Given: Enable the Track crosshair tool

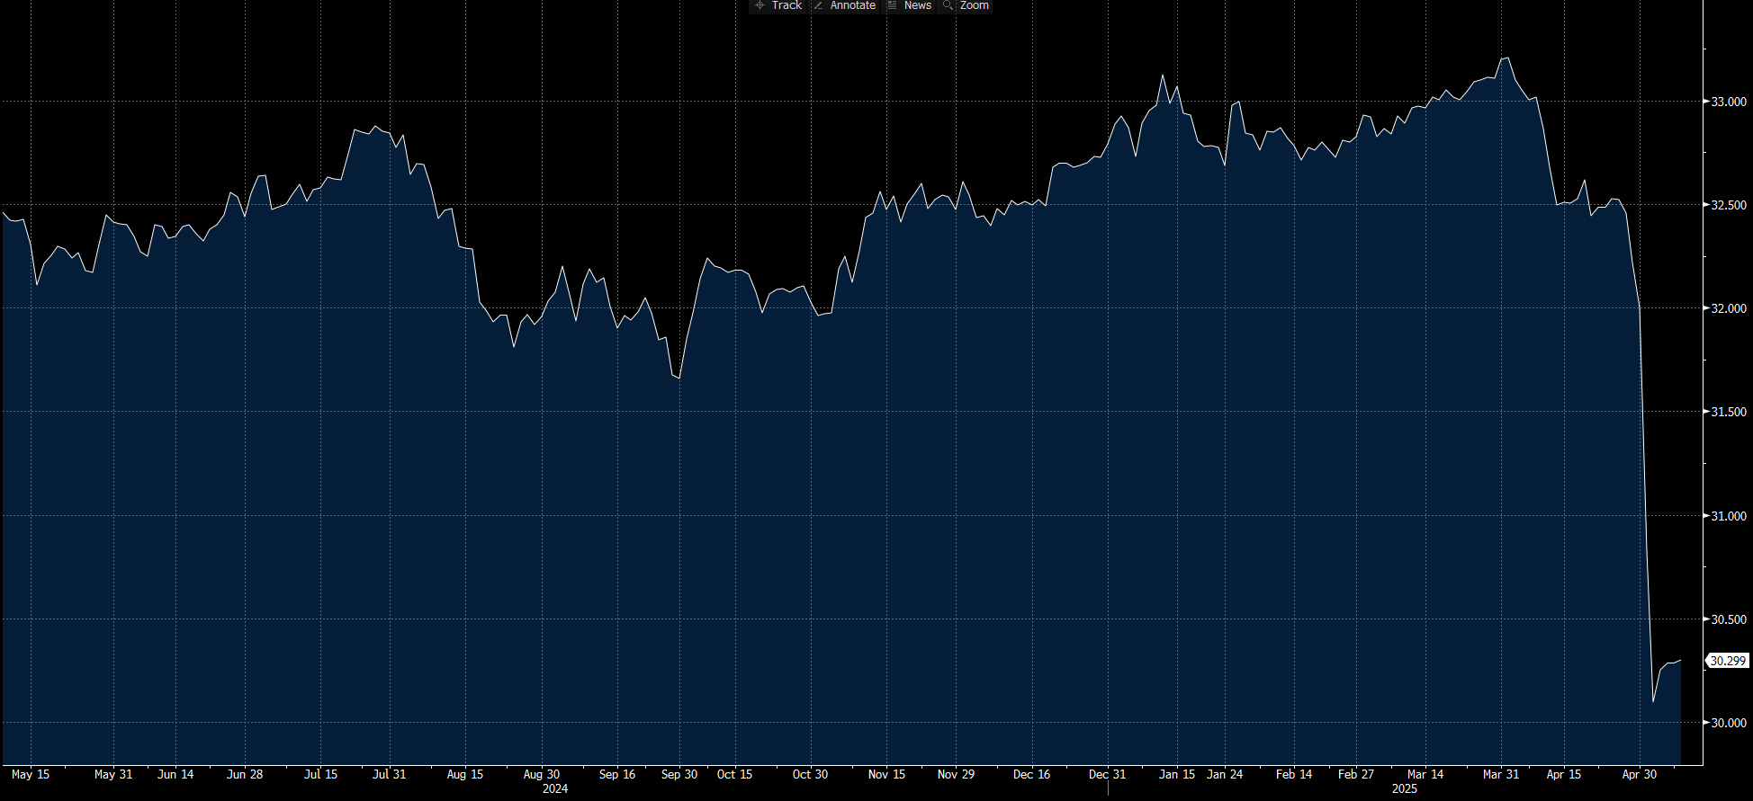Looking at the screenshot, I should (778, 5).
